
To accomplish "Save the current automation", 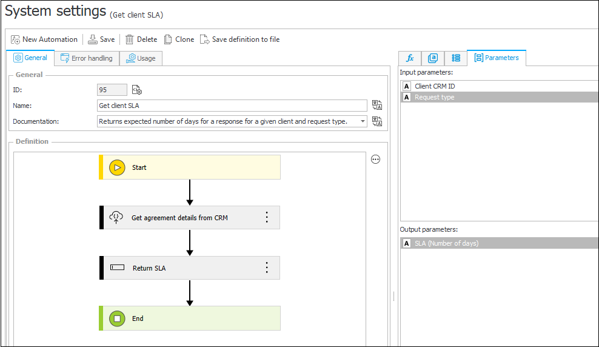I will 101,39.
